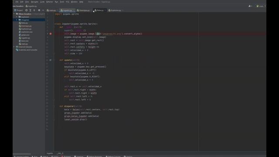Expand the explosion folder

pos(17,17)
